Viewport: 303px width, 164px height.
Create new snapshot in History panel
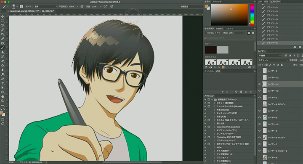tap(300, 47)
